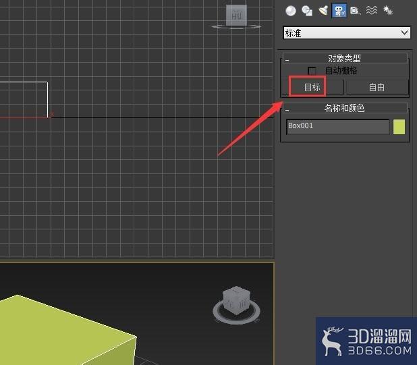The width and height of the screenshot is (417, 365).
Task: Click the Box001 name field
Action: click(338, 127)
